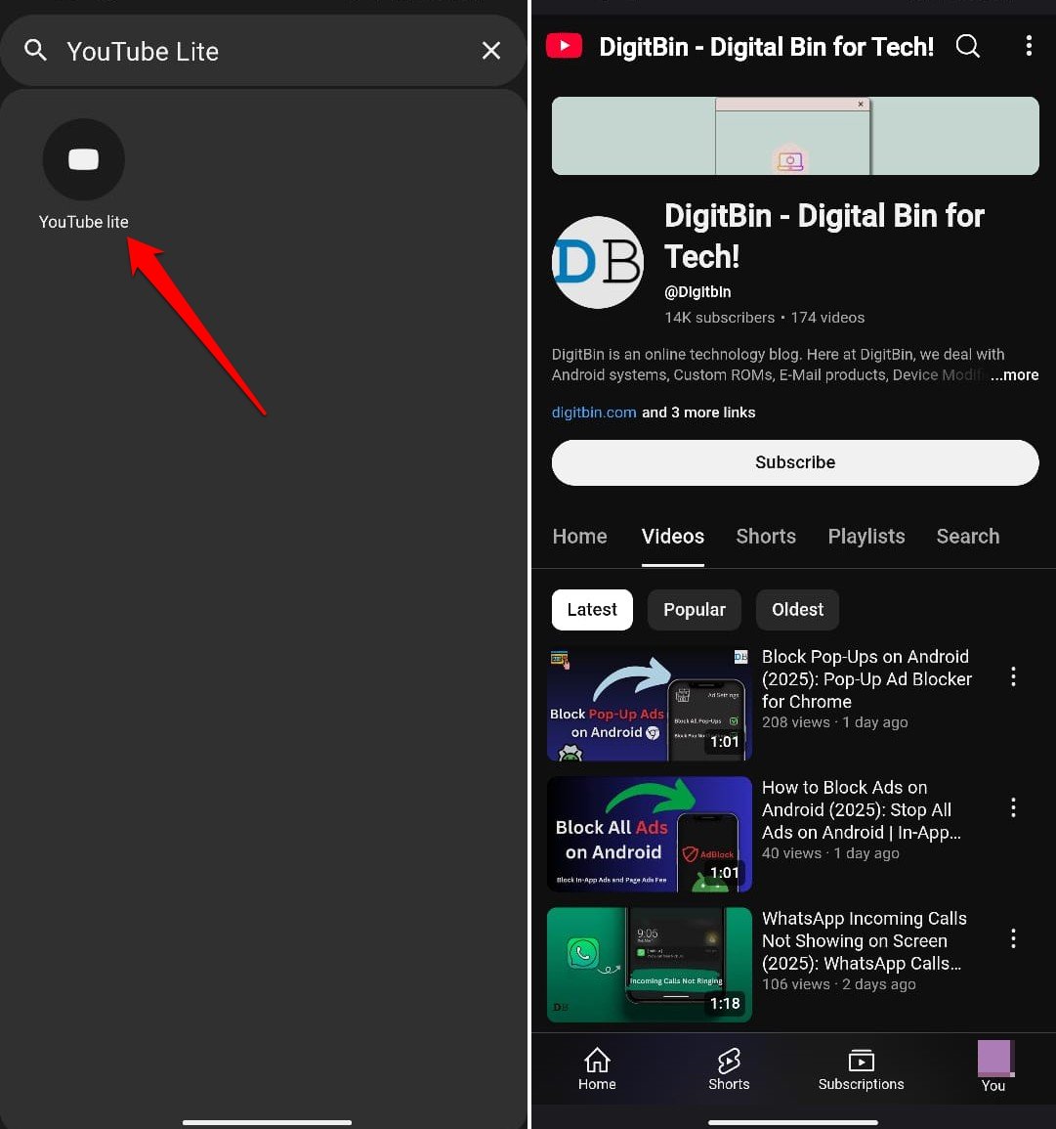Open options menu for Block Pop-Ups video
This screenshot has width=1056, height=1129.
click(x=1013, y=676)
